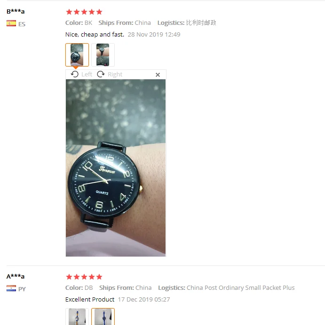This screenshot has width=325, height=325.
Task: Click the five-star rating of B***a
Action: [x=84, y=12]
